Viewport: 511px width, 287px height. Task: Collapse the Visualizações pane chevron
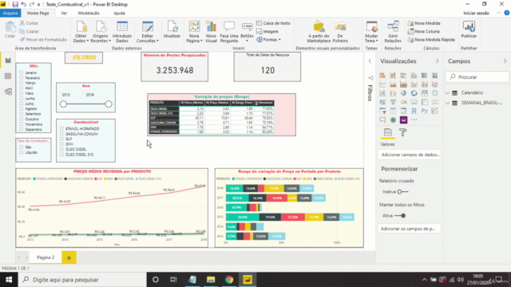[x=438, y=61]
